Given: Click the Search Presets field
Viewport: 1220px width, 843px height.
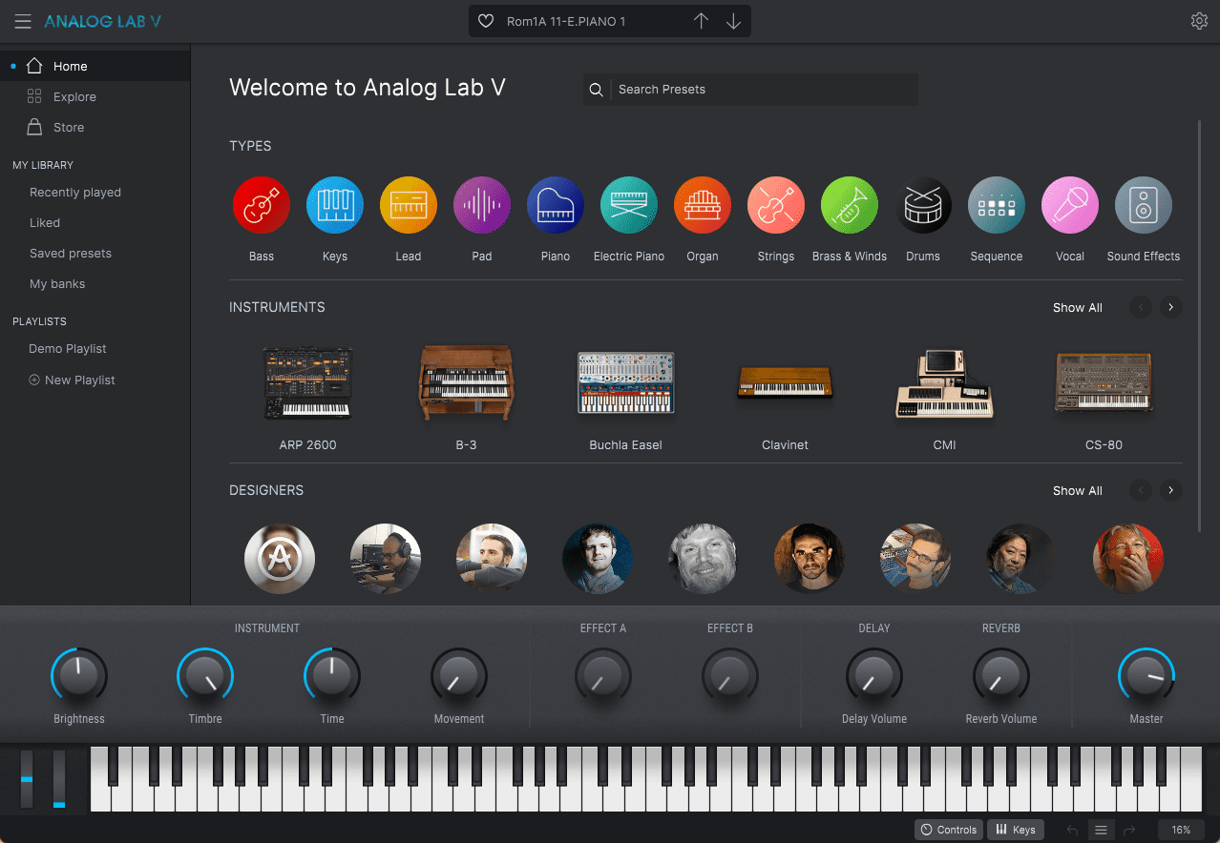Looking at the screenshot, I should pos(764,90).
